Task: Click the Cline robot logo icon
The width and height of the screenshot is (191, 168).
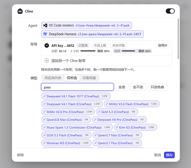Action: pyautogui.click(x=20, y=11)
